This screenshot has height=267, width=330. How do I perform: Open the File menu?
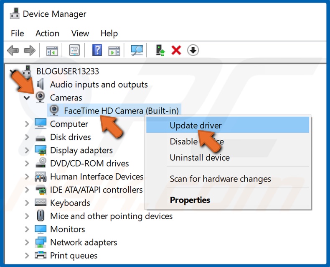point(17,33)
